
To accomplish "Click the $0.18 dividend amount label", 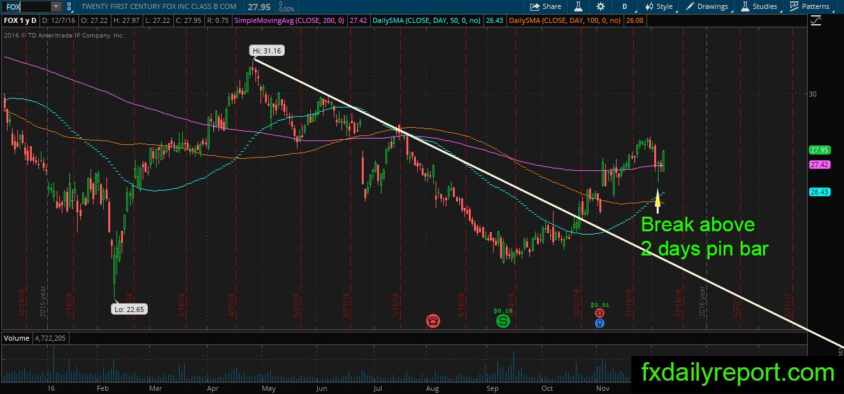I will pyautogui.click(x=503, y=311).
